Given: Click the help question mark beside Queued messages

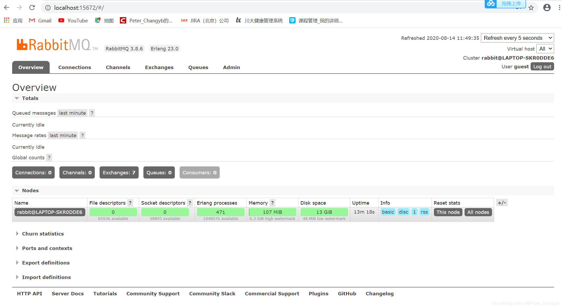Looking at the screenshot, I should (92, 113).
